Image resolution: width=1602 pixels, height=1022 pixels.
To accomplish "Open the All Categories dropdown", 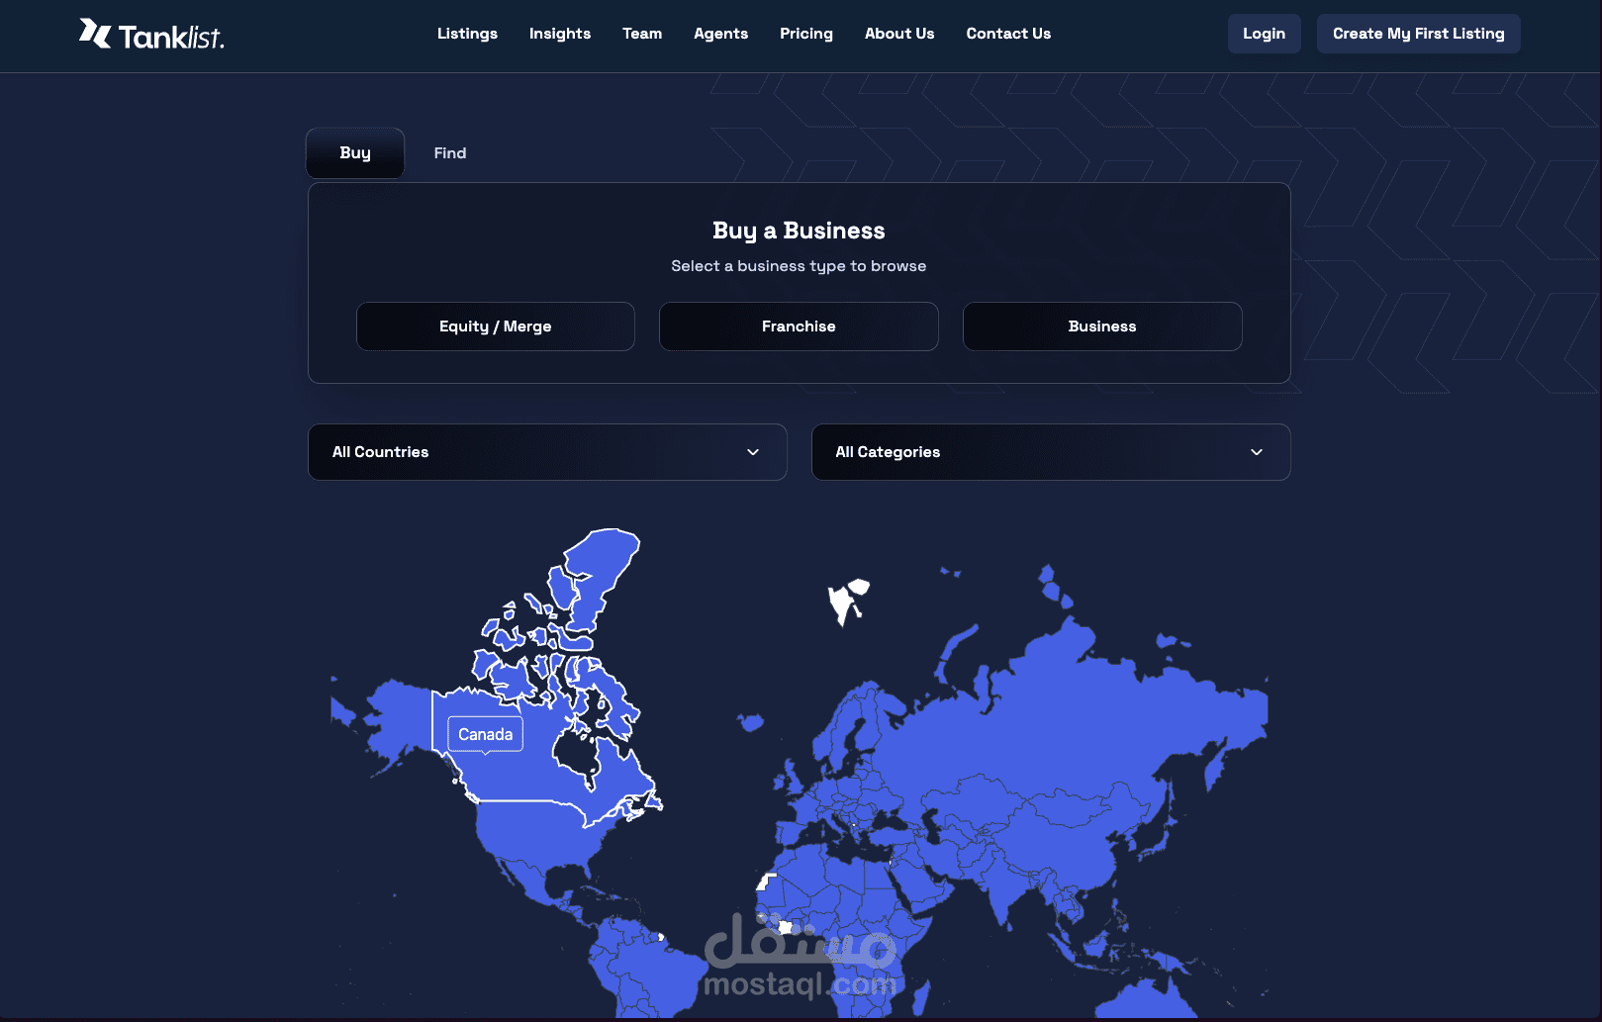I will [x=1050, y=452].
